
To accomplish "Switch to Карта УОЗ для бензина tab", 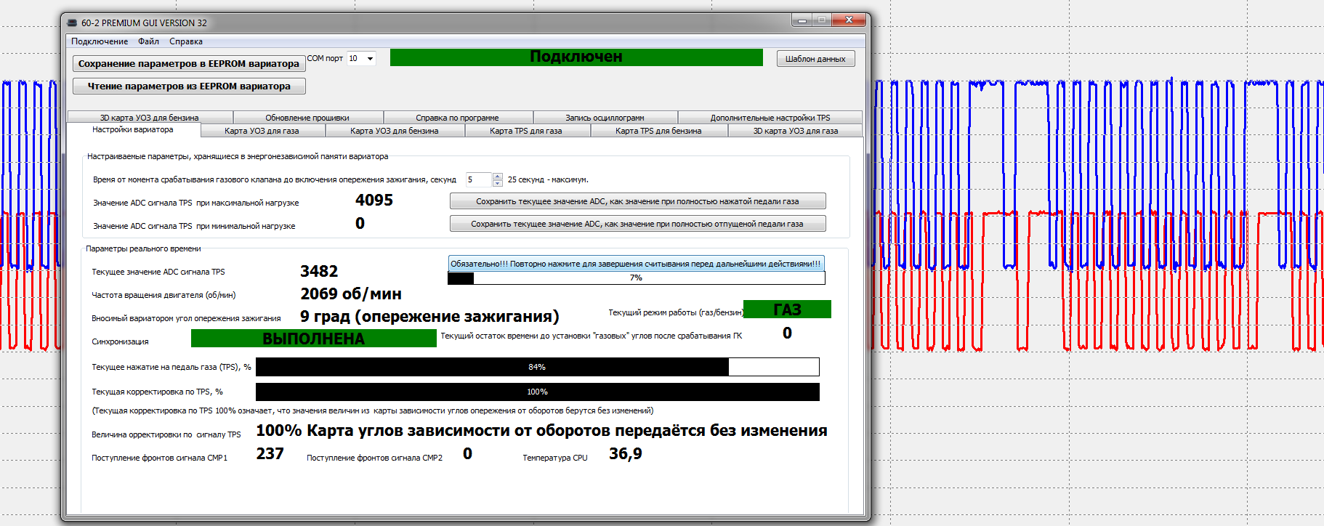I will 395,131.
